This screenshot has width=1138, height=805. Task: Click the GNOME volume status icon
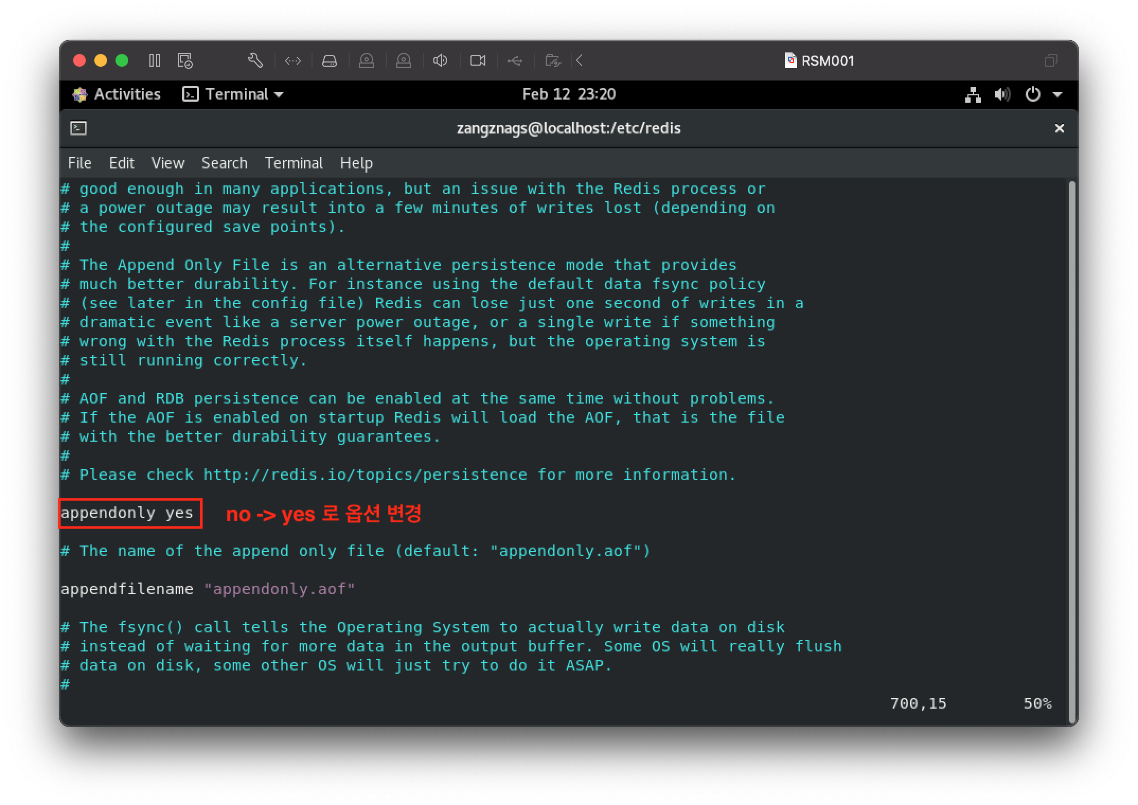[1002, 95]
